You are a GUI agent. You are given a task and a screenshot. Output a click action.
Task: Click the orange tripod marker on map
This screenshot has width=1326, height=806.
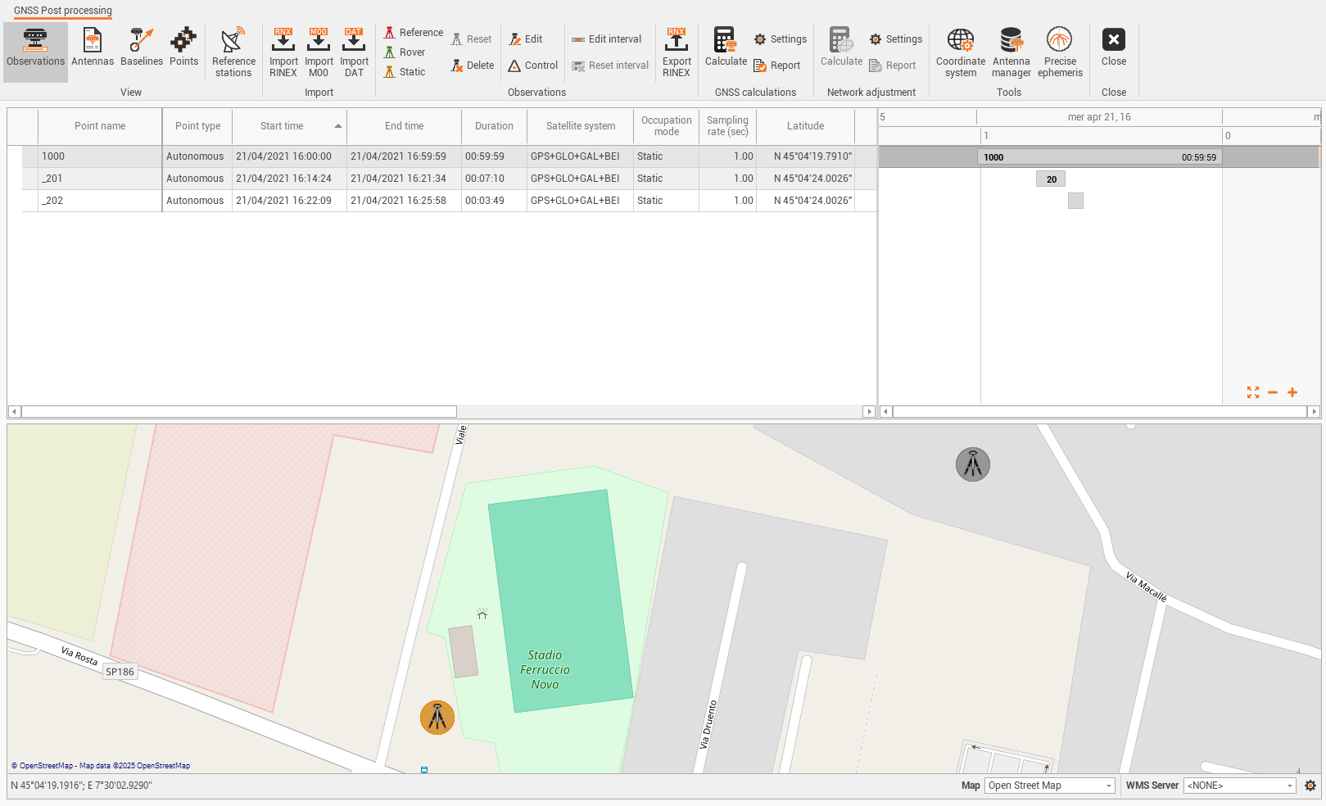[x=437, y=718]
